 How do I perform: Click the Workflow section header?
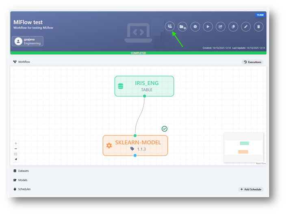pos(22,62)
